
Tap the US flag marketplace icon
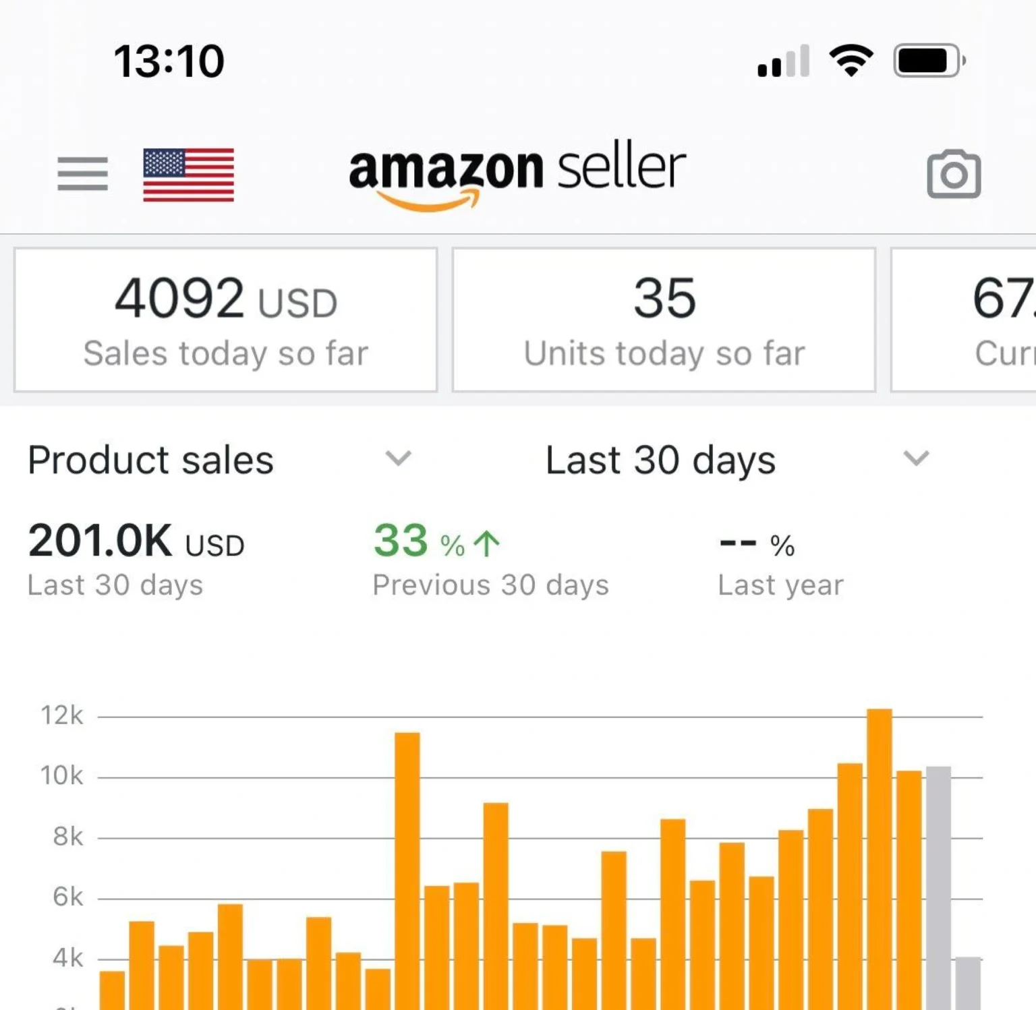click(188, 175)
